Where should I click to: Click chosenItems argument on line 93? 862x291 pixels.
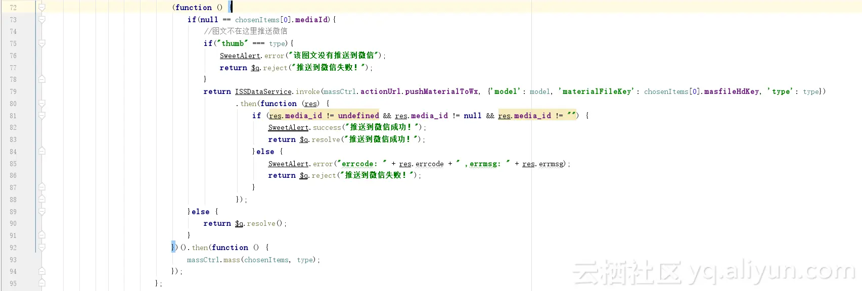(x=266, y=260)
